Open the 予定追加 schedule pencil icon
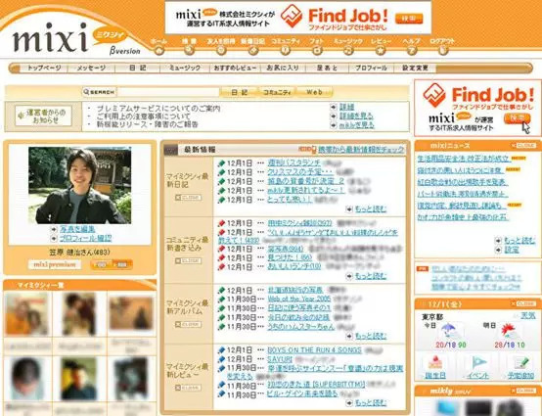 (521, 363)
